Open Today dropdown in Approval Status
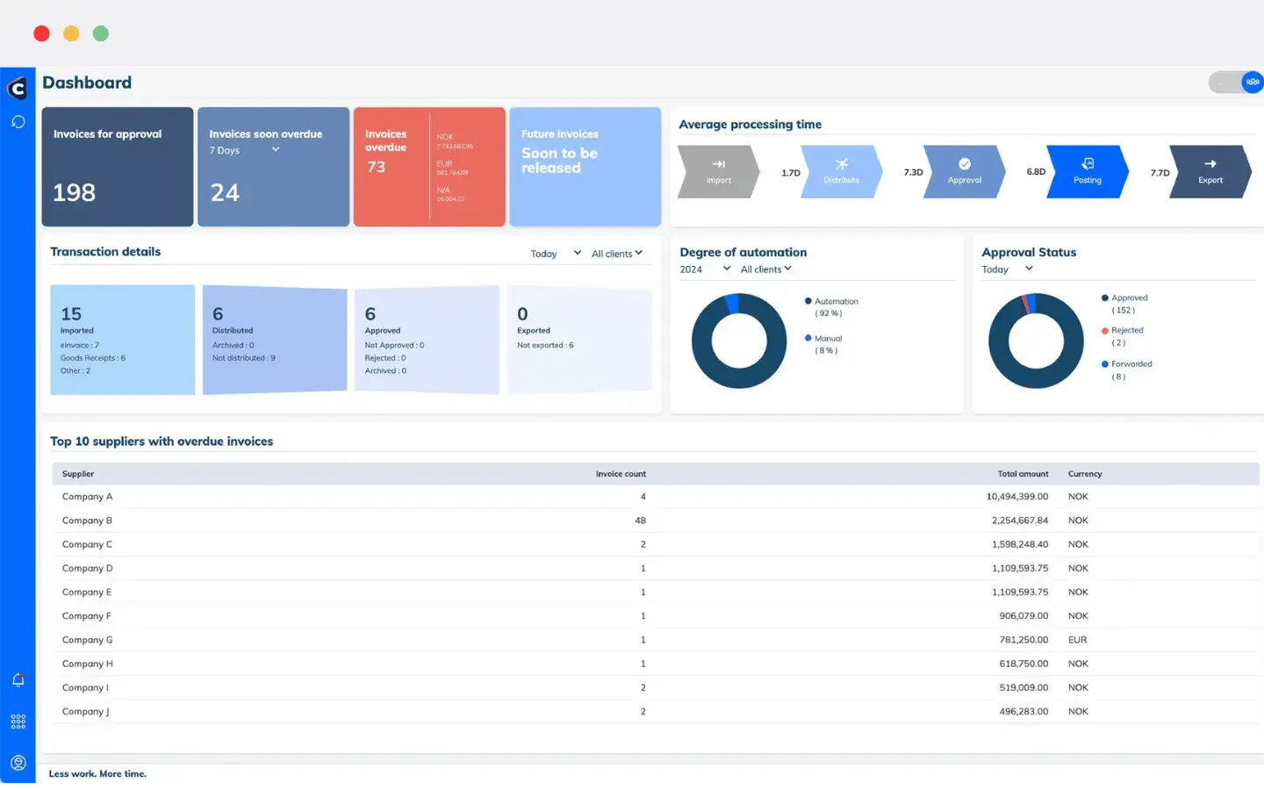Viewport: 1264px width, 790px height. tap(1008, 269)
